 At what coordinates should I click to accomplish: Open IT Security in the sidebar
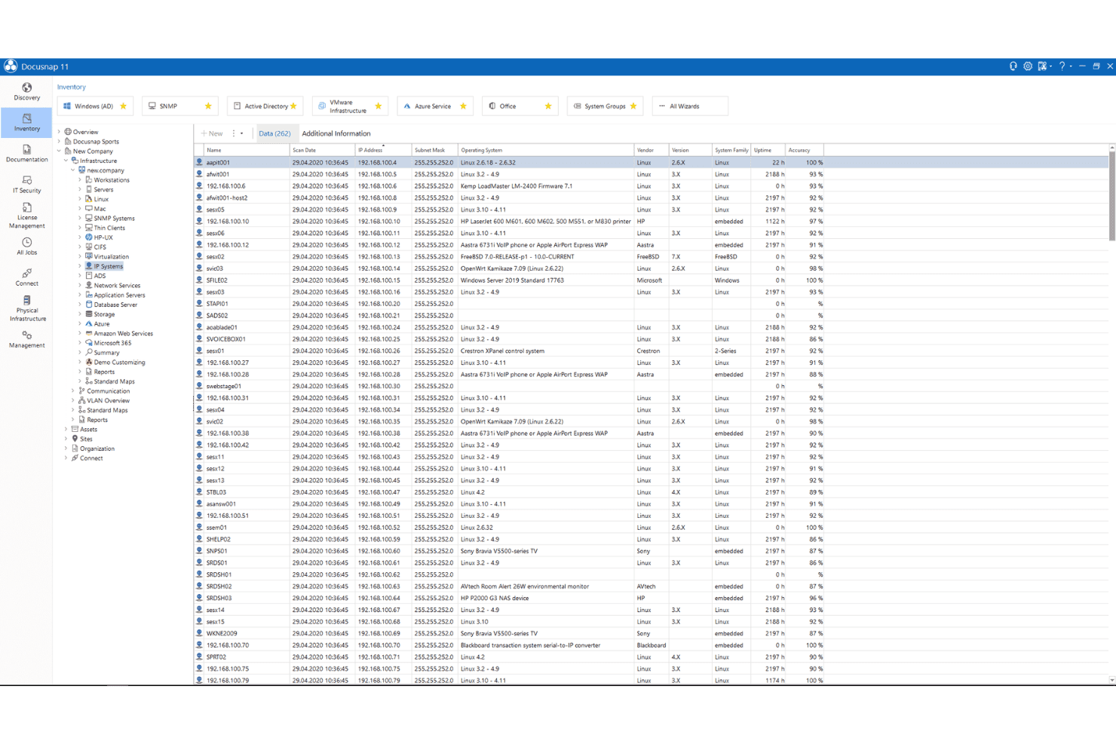click(26, 185)
